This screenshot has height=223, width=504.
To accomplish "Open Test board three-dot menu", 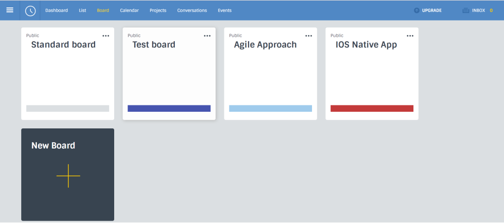I will pyautogui.click(x=207, y=36).
